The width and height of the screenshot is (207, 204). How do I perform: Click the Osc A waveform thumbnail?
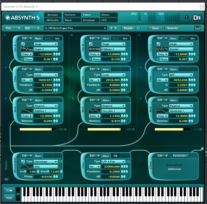pyautogui.click(x=27, y=49)
